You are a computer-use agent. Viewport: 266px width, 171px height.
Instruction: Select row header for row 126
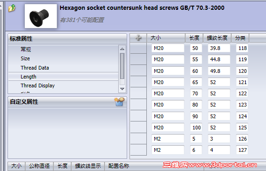tap(138, 138)
